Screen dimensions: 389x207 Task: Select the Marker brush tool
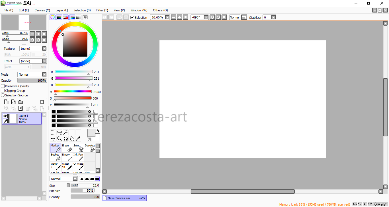56,148
